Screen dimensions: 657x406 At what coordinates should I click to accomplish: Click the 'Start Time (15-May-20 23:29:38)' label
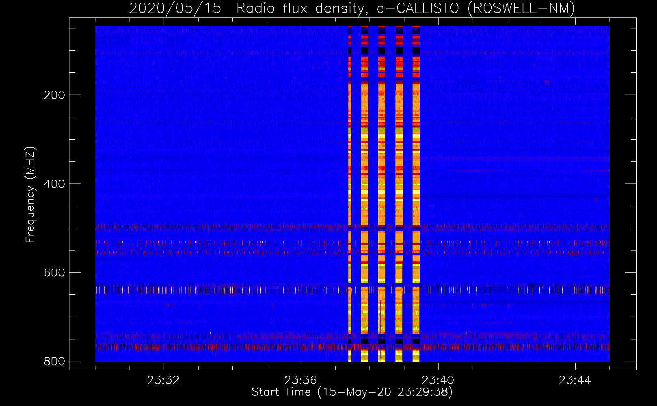(x=352, y=392)
